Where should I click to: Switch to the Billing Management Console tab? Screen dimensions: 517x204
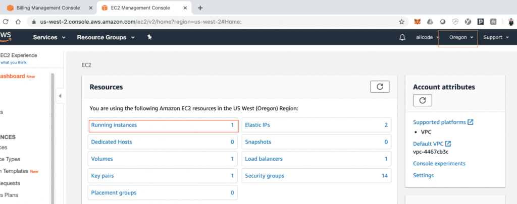click(48, 8)
